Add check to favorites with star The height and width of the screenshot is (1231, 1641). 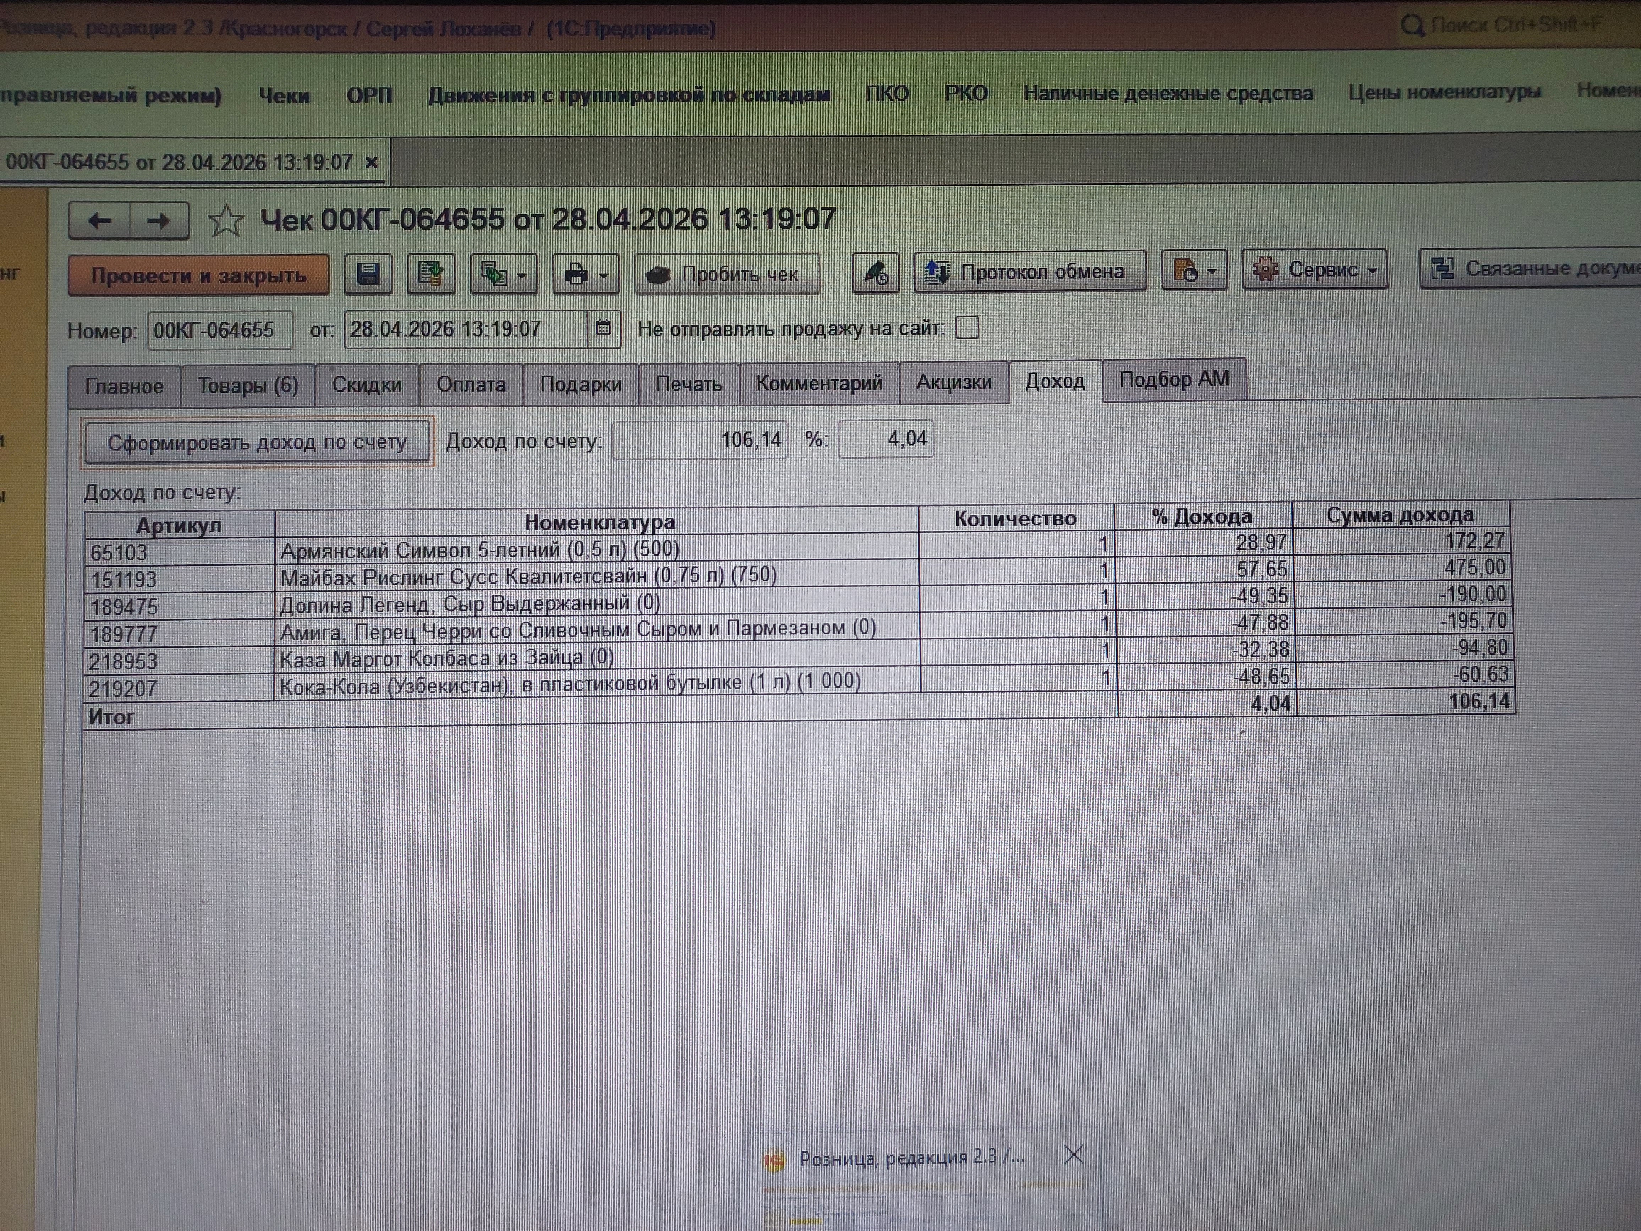click(225, 220)
